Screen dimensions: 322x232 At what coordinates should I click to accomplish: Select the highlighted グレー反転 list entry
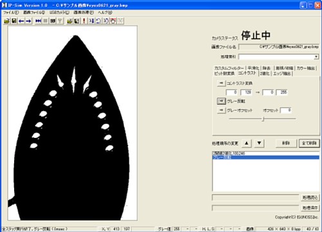pos(266,157)
